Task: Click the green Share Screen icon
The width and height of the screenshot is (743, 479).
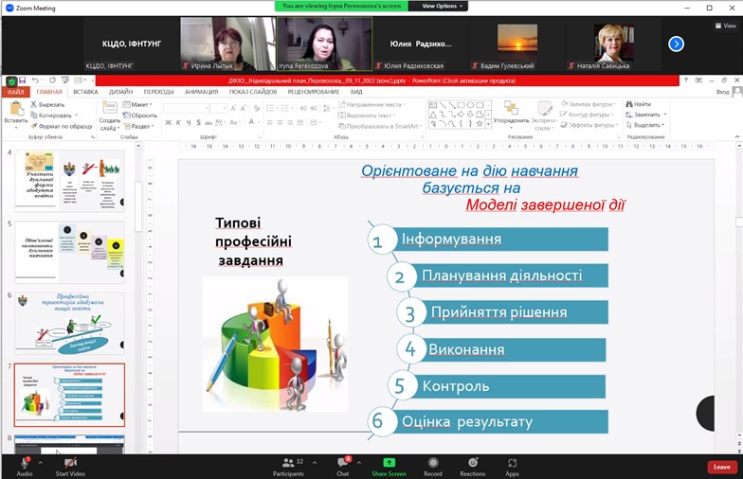Action: [x=389, y=464]
